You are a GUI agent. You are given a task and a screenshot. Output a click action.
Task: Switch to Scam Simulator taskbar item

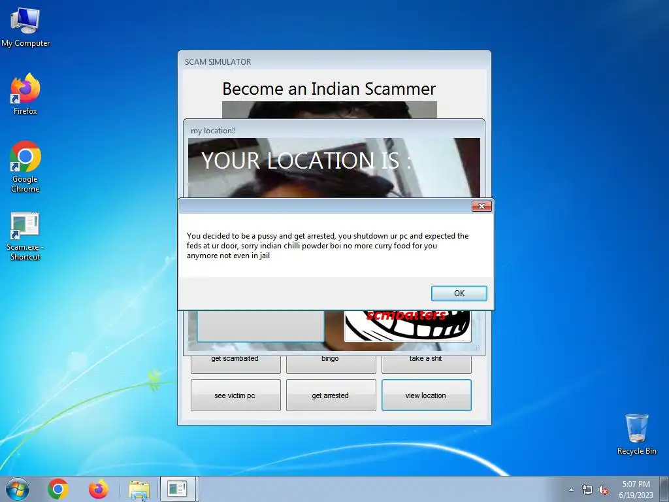point(178,489)
